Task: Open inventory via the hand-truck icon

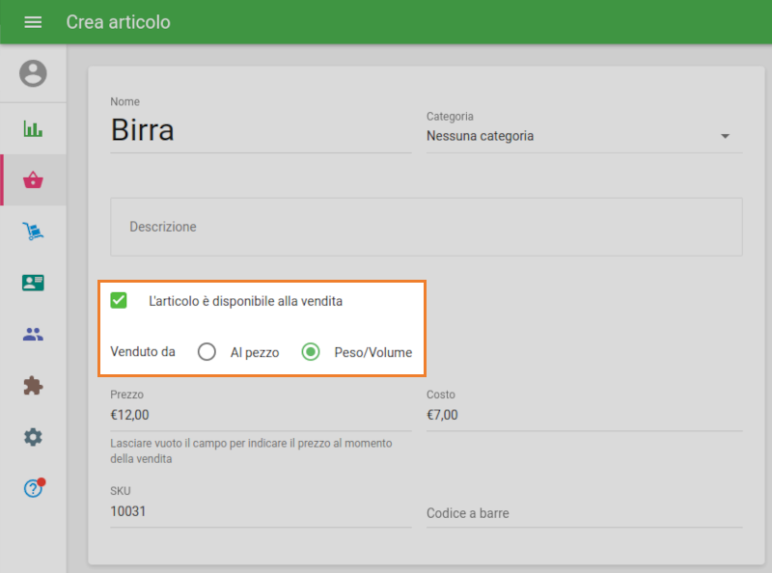Action: point(32,232)
